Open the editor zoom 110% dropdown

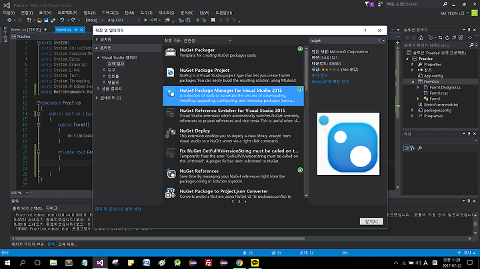(27, 193)
